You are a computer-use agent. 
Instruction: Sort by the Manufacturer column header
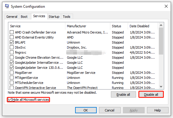(x=88, y=26)
